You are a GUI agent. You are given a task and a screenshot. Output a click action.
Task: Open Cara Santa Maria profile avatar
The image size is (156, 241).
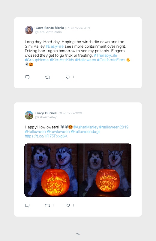point(29,30)
